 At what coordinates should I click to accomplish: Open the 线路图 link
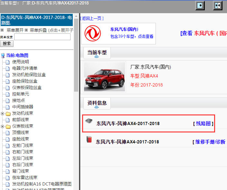pos(203,123)
